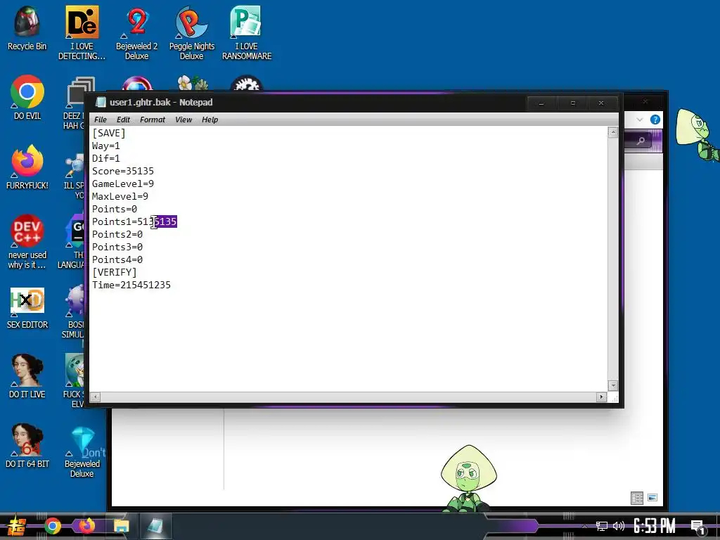Open the notification center icon
Screen dimensions: 720x540
click(x=698, y=527)
